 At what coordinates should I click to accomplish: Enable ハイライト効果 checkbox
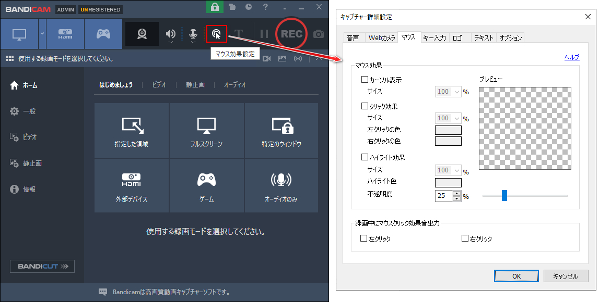(x=365, y=157)
